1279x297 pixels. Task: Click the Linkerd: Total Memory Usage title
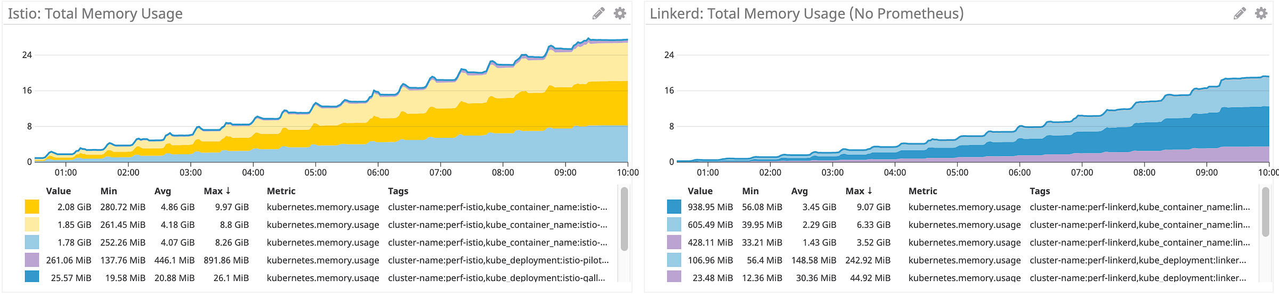(806, 14)
